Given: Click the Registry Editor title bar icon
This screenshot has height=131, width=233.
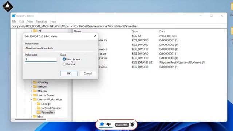Looking at the screenshot, I should click(14, 16).
